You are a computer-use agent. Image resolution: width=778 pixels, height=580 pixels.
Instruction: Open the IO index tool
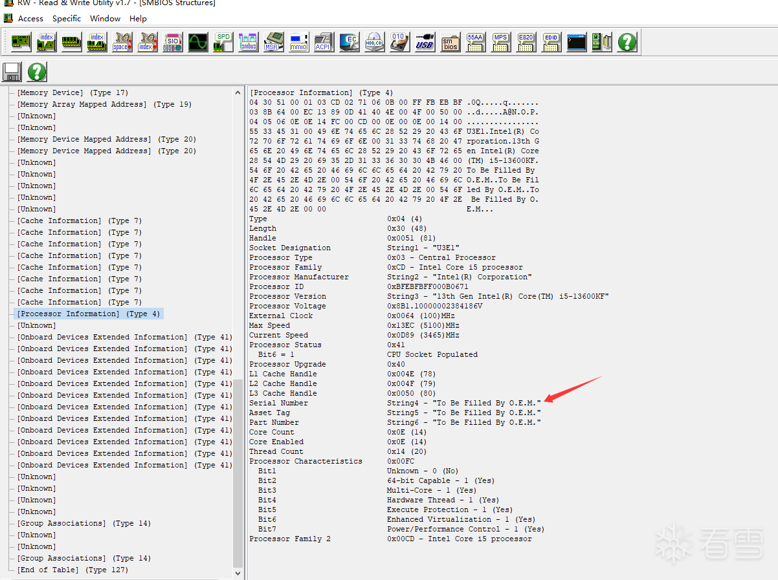[147, 43]
